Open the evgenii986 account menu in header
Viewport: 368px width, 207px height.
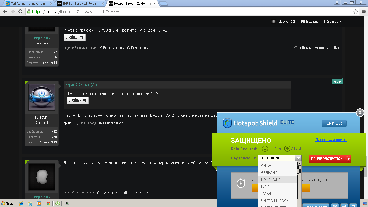287,22
